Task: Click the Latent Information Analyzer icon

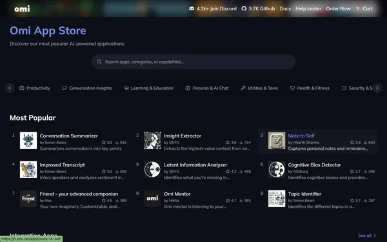Action: tap(152, 170)
